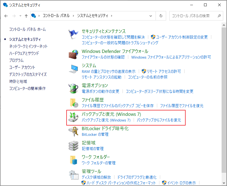Click the File History folder clock icon
The width and height of the screenshot is (227, 186).
tap(74, 103)
